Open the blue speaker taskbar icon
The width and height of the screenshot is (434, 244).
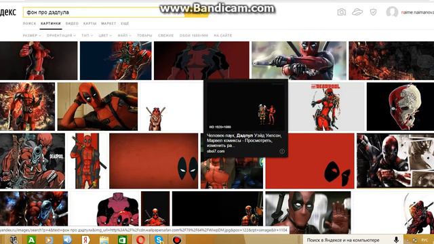pos(67,239)
